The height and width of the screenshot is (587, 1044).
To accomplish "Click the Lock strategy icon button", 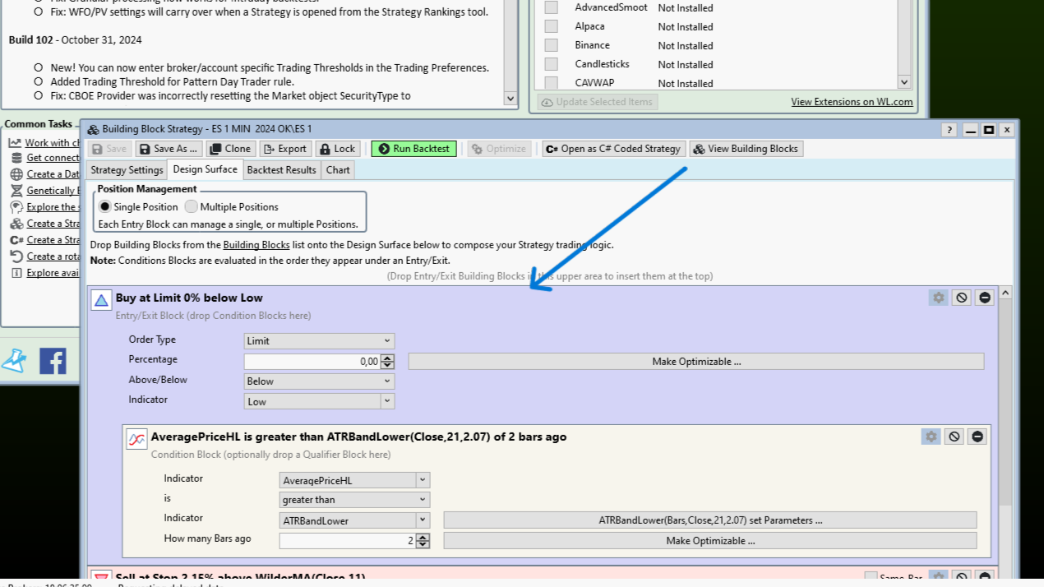I will (337, 149).
